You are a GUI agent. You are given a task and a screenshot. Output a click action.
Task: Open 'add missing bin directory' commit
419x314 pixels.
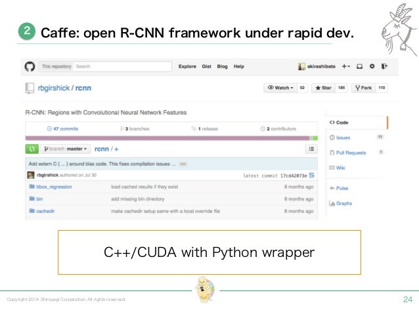(138, 199)
